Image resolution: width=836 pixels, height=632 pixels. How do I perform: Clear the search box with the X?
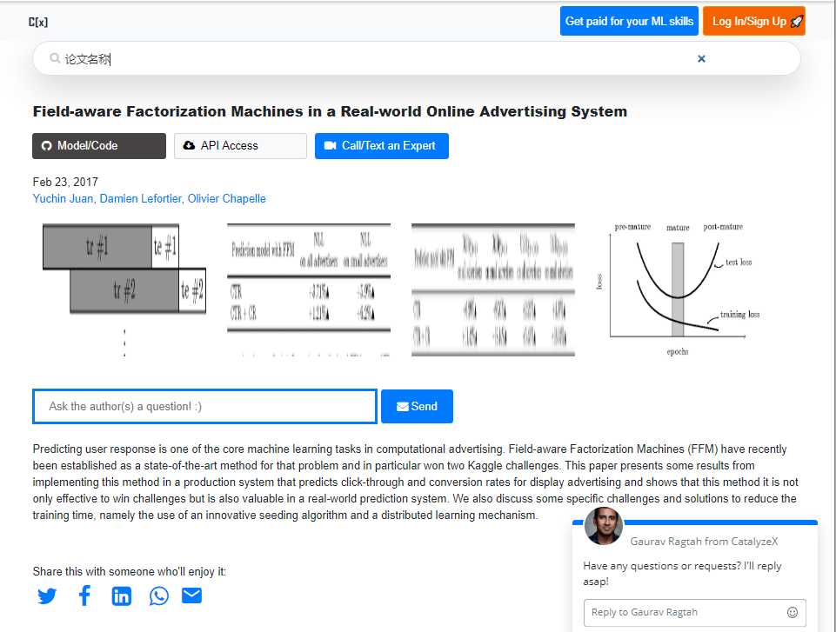coord(701,59)
